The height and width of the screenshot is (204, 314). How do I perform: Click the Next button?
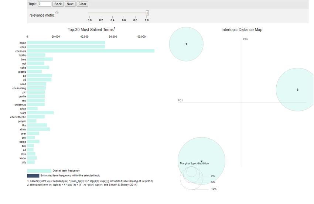(70, 4)
